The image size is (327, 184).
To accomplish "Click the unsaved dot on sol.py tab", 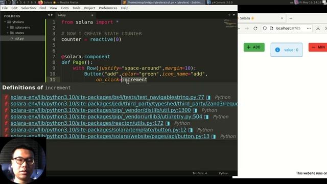I will point(92,15).
